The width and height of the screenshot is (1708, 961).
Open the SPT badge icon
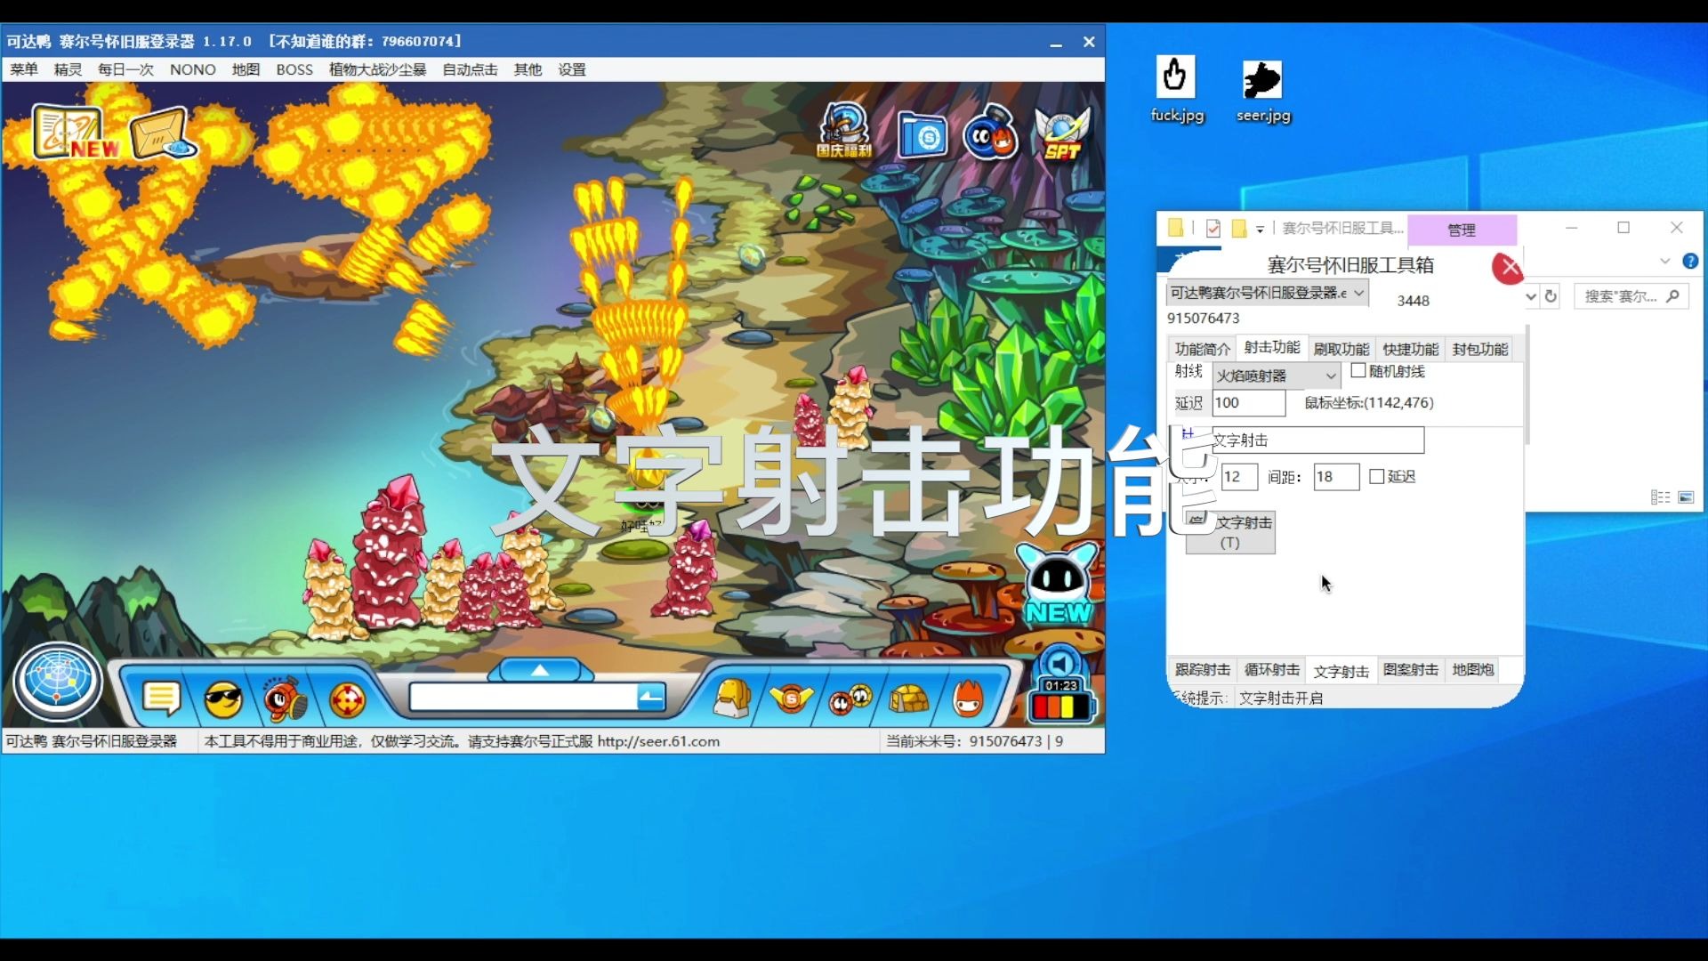(1061, 135)
